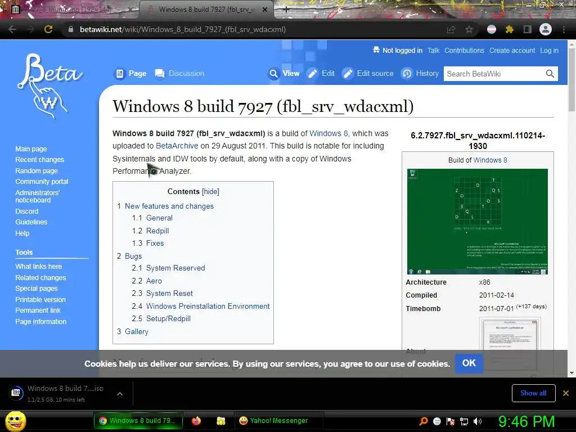Screen dimensions: 576x432
Task: Open Firefox from the taskbar
Action: pos(196,421)
